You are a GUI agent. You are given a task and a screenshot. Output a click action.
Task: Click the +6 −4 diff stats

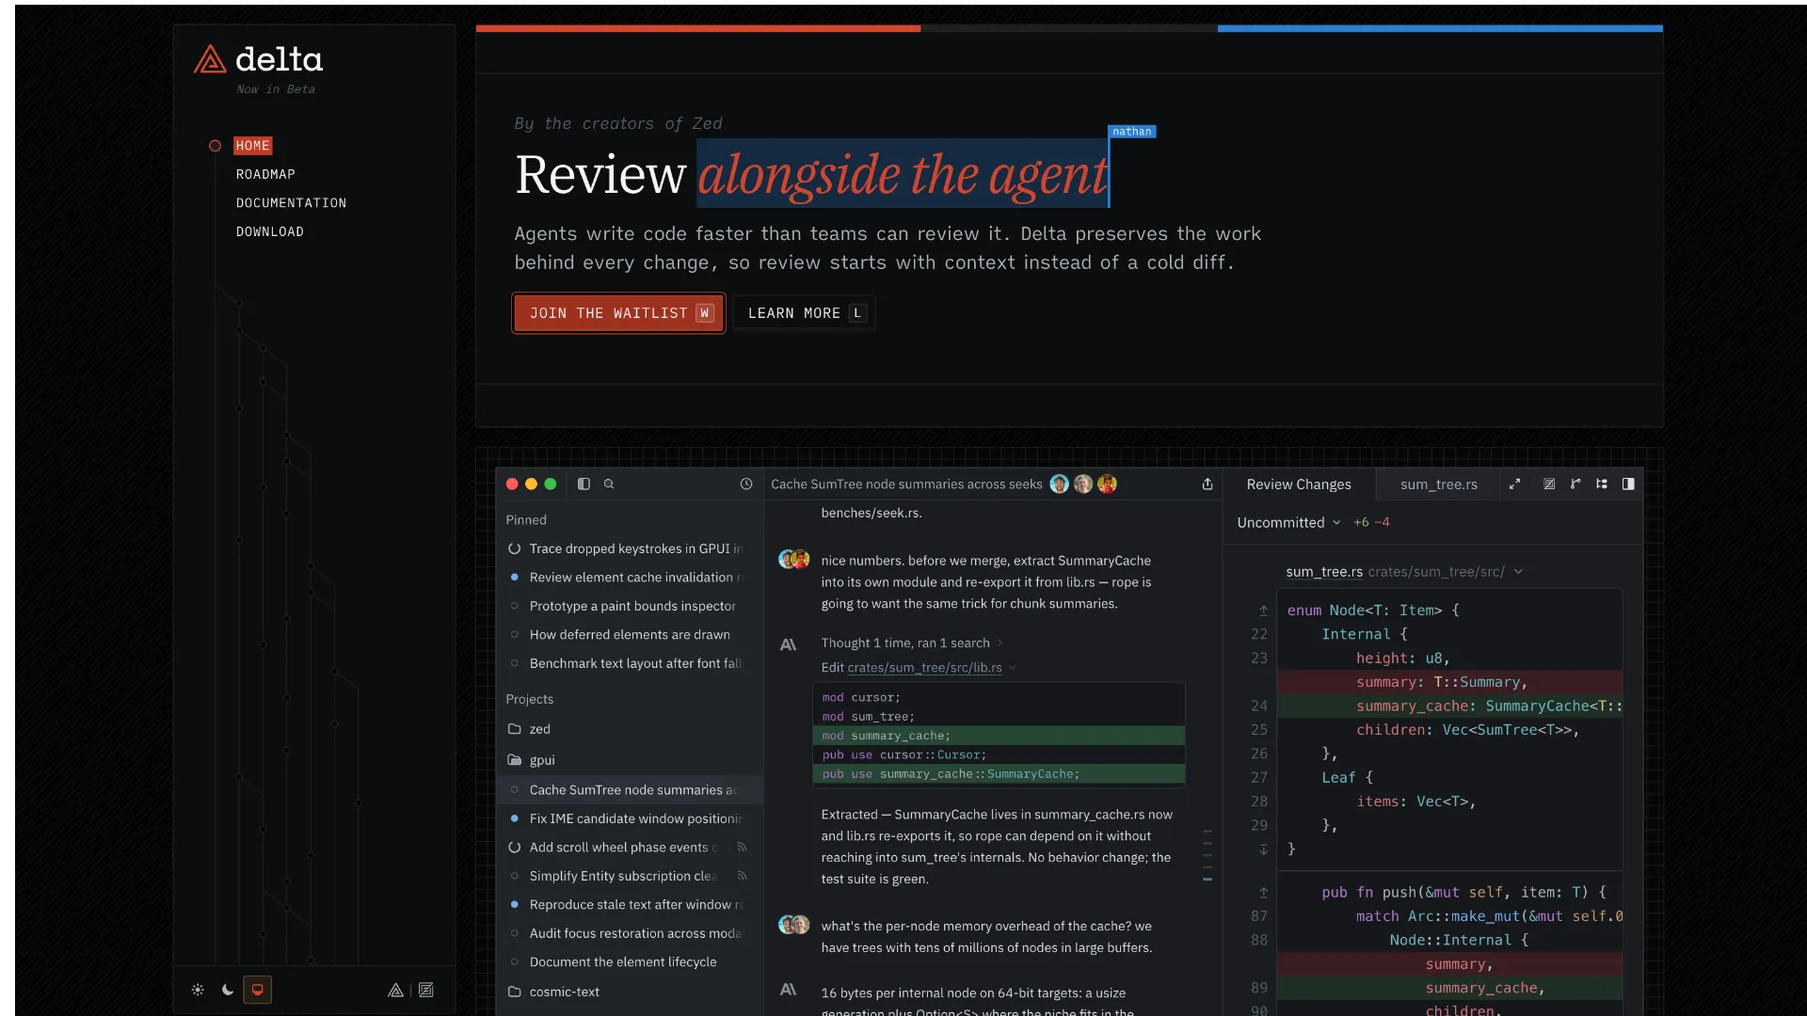1371,523
